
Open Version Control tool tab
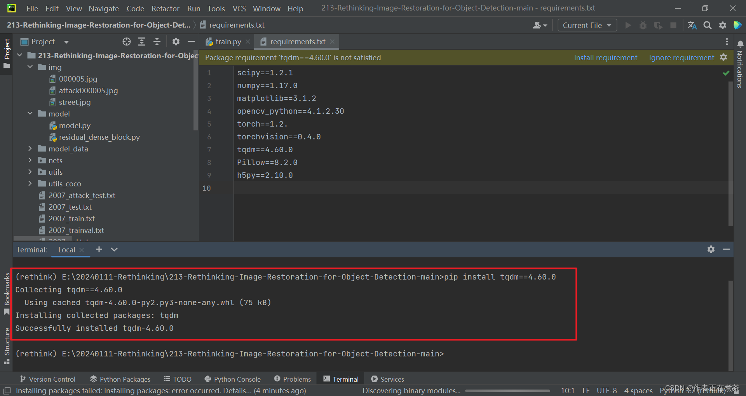click(48, 379)
